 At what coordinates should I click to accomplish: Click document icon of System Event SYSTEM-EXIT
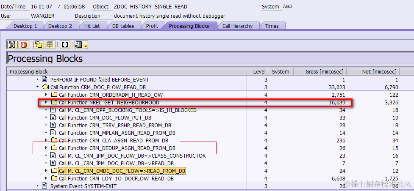44,186
